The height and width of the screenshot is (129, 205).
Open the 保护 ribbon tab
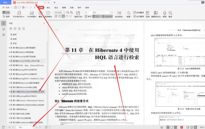[x=79, y=8]
